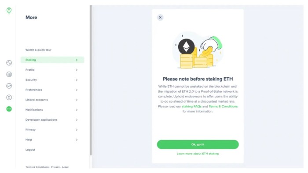
Task: Open the activity list icon in sidebar
Action: click(x=9, y=74)
